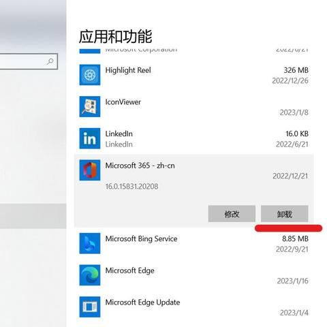
Task: Click the 2022/12/26 install date
Action: 290,80
